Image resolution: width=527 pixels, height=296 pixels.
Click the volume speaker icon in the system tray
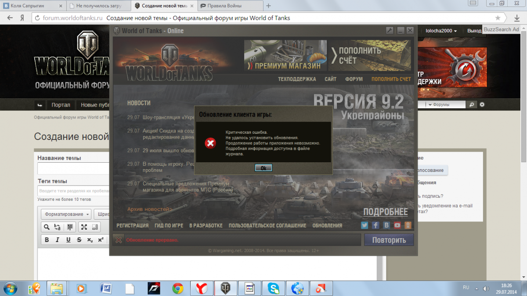pos(486,288)
